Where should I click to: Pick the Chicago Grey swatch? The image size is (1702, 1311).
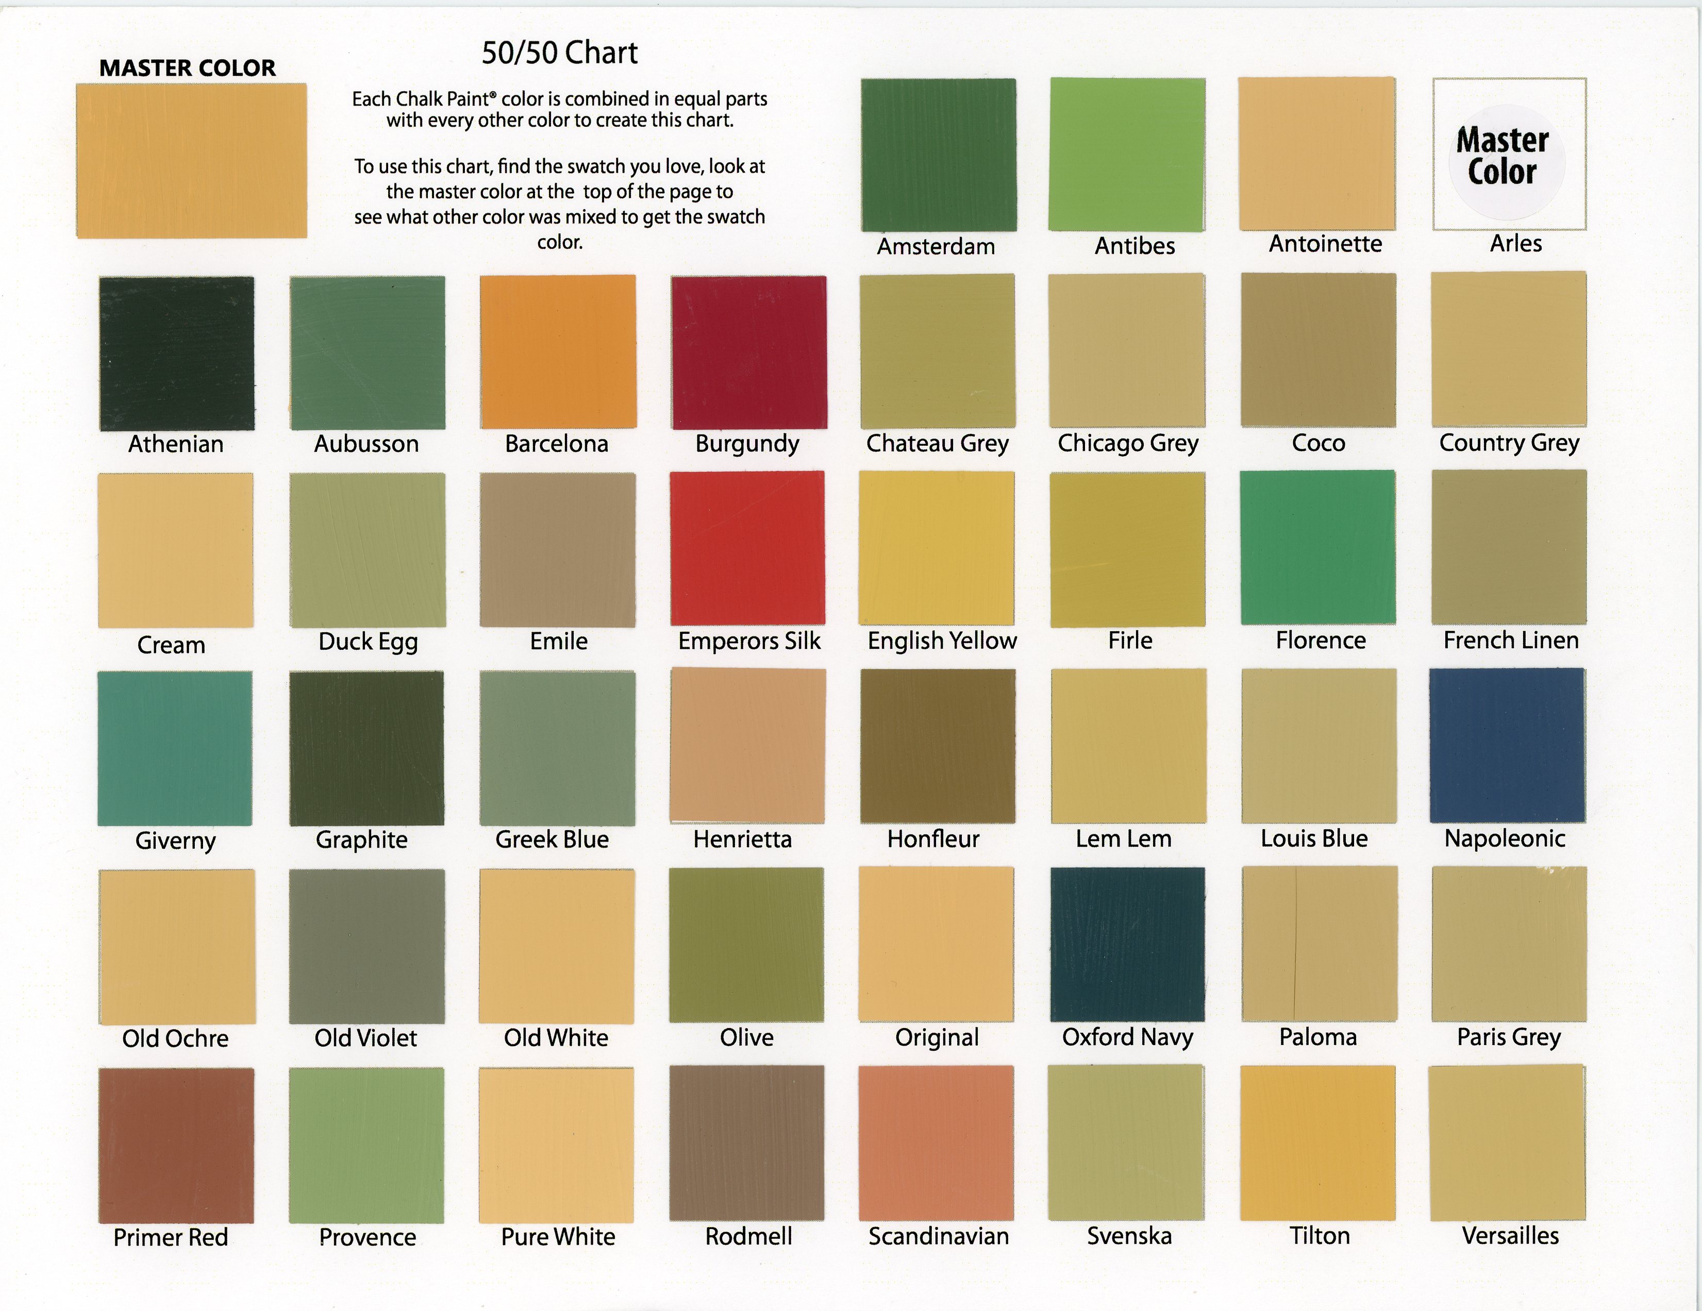(1127, 350)
